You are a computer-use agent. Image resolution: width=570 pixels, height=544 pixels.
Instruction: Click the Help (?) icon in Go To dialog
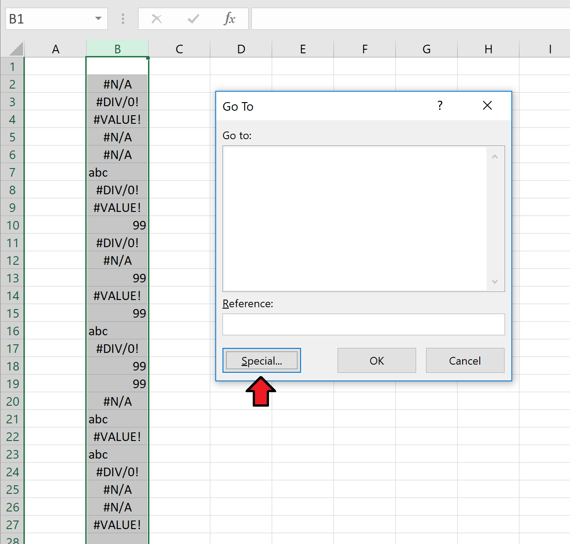click(440, 105)
